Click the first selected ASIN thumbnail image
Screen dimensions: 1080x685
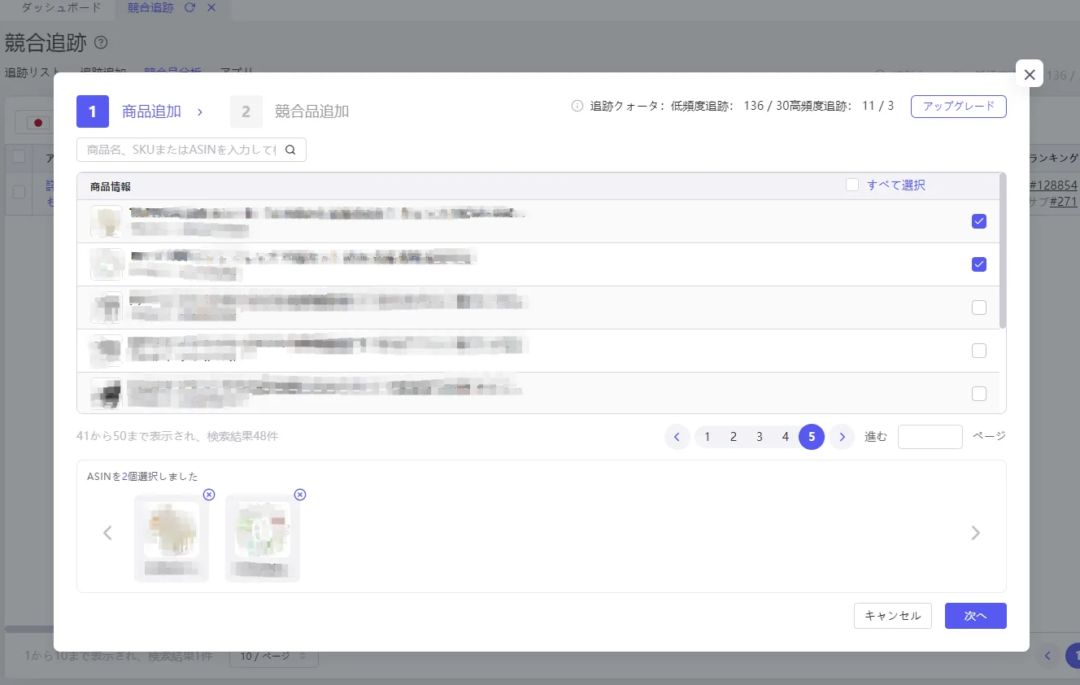pos(171,529)
